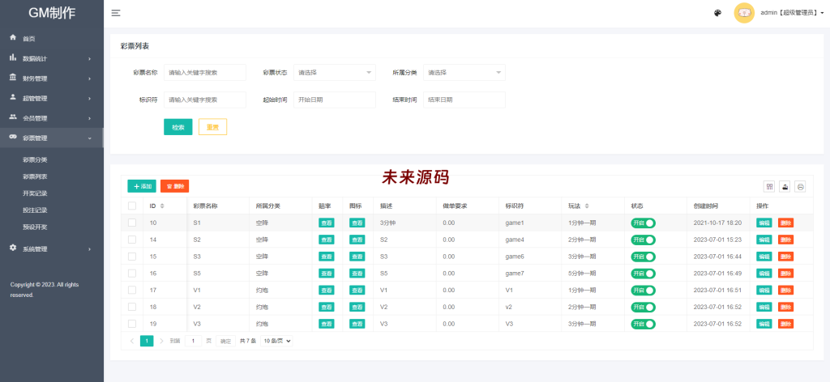Check the row checkbox for S5
This screenshot has height=382, width=830.
coord(132,274)
